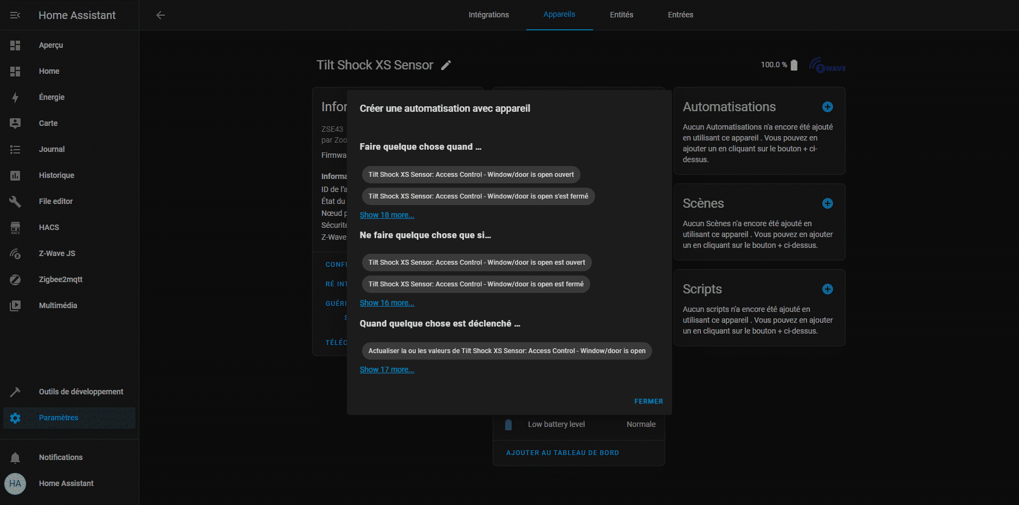Click the 'Normale' state value
Image resolution: width=1019 pixels, height=505 pixels.
tap(641, 425)
